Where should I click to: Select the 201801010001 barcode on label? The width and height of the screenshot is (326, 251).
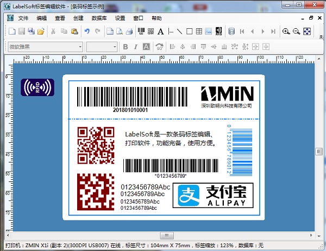(x=132, y=99)
